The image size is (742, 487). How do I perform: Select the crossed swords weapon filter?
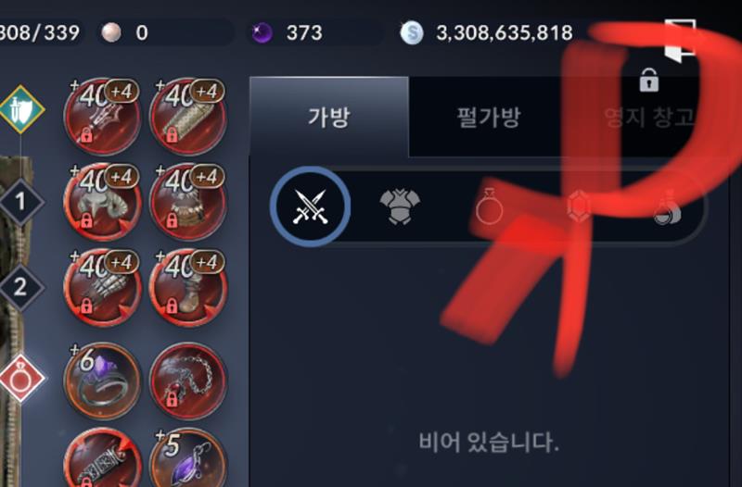[311, 206]
